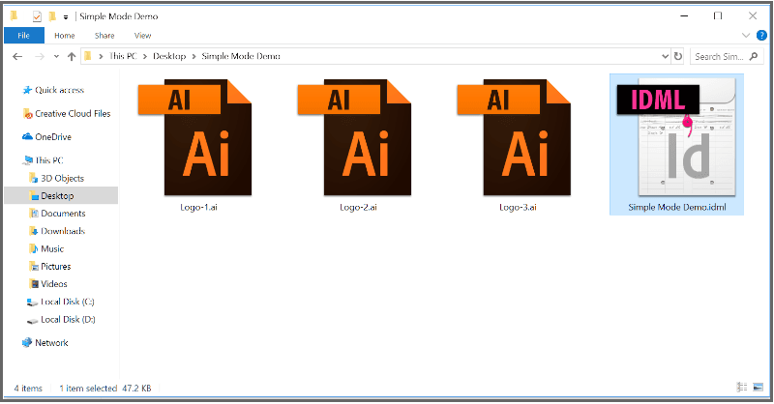Click the Videos folder icon in sidebar
Image resolution: width=774 pixels, height=404 pixels.
click(34, 284)
